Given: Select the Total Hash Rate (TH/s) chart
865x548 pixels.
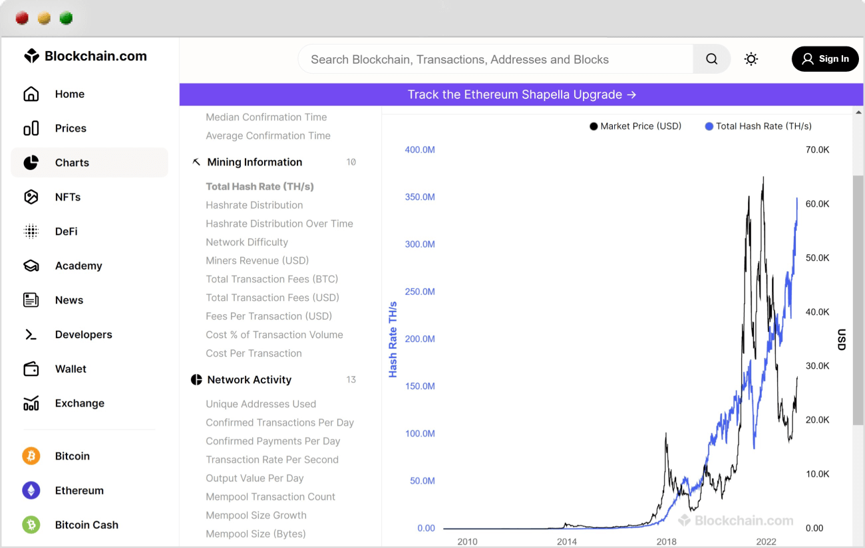Looking at the screenshot, I should pos(259,187).
